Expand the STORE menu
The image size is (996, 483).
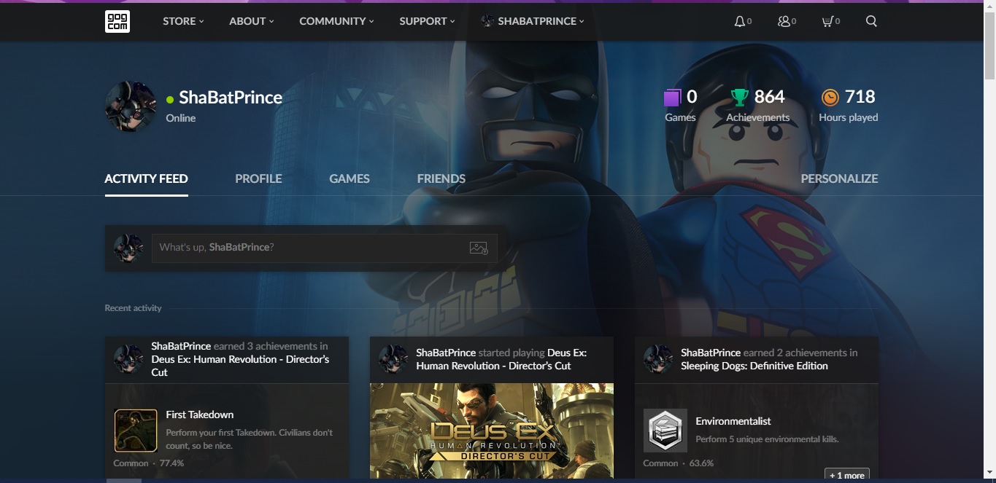pos(183,21)
